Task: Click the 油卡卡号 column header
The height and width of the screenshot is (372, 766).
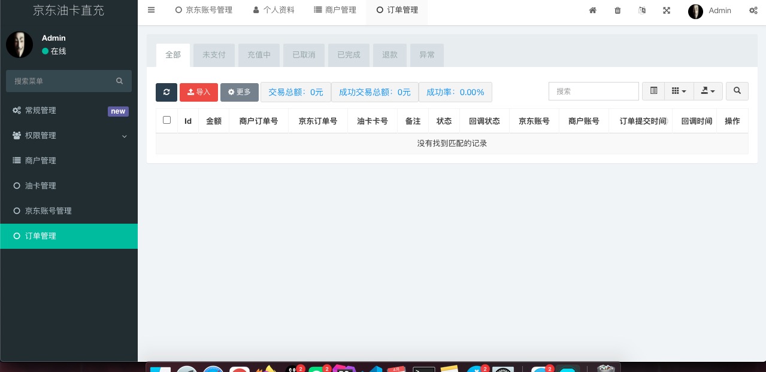Action: 373,121
